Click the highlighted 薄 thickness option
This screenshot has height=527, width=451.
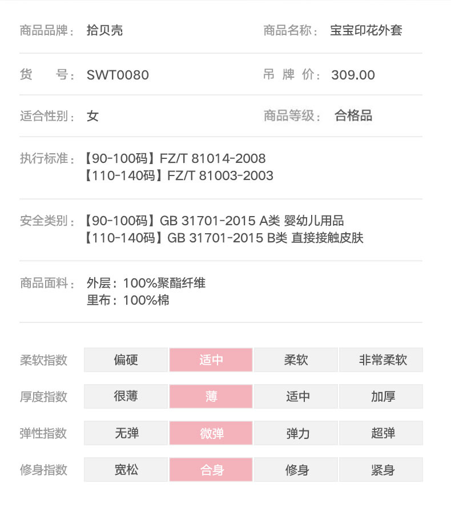(211, 396)
